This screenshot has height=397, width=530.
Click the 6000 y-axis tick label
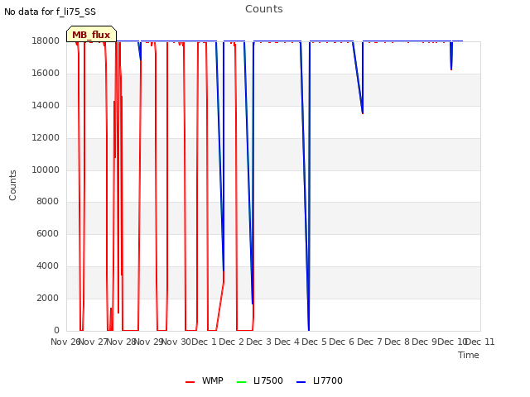[x=48, y=233]
